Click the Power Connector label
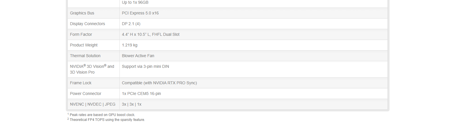 [x=85, y=94]
